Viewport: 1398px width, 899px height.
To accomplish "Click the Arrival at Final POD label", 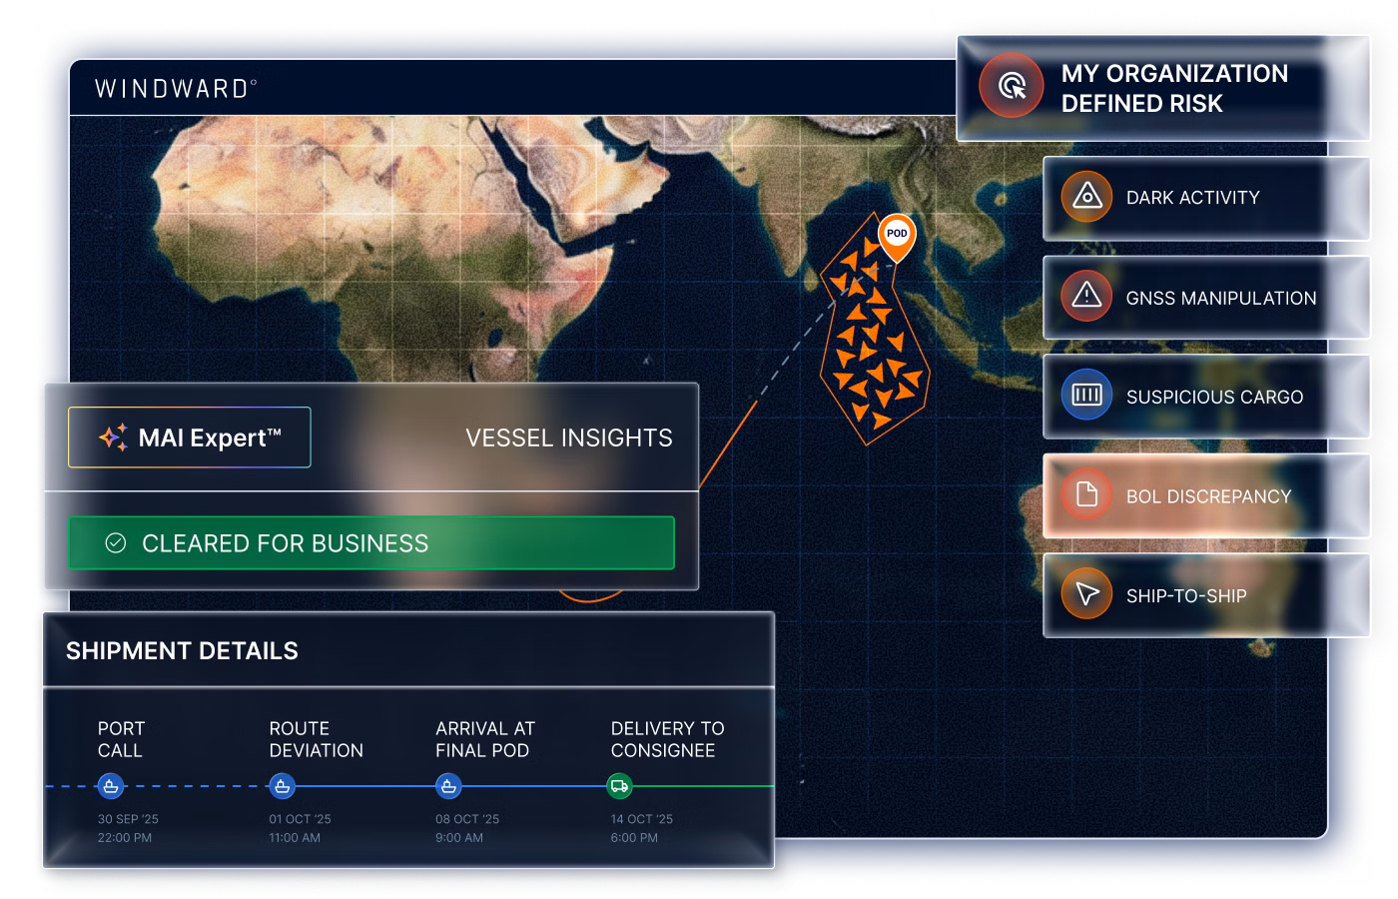I will [x=485, y=739].
